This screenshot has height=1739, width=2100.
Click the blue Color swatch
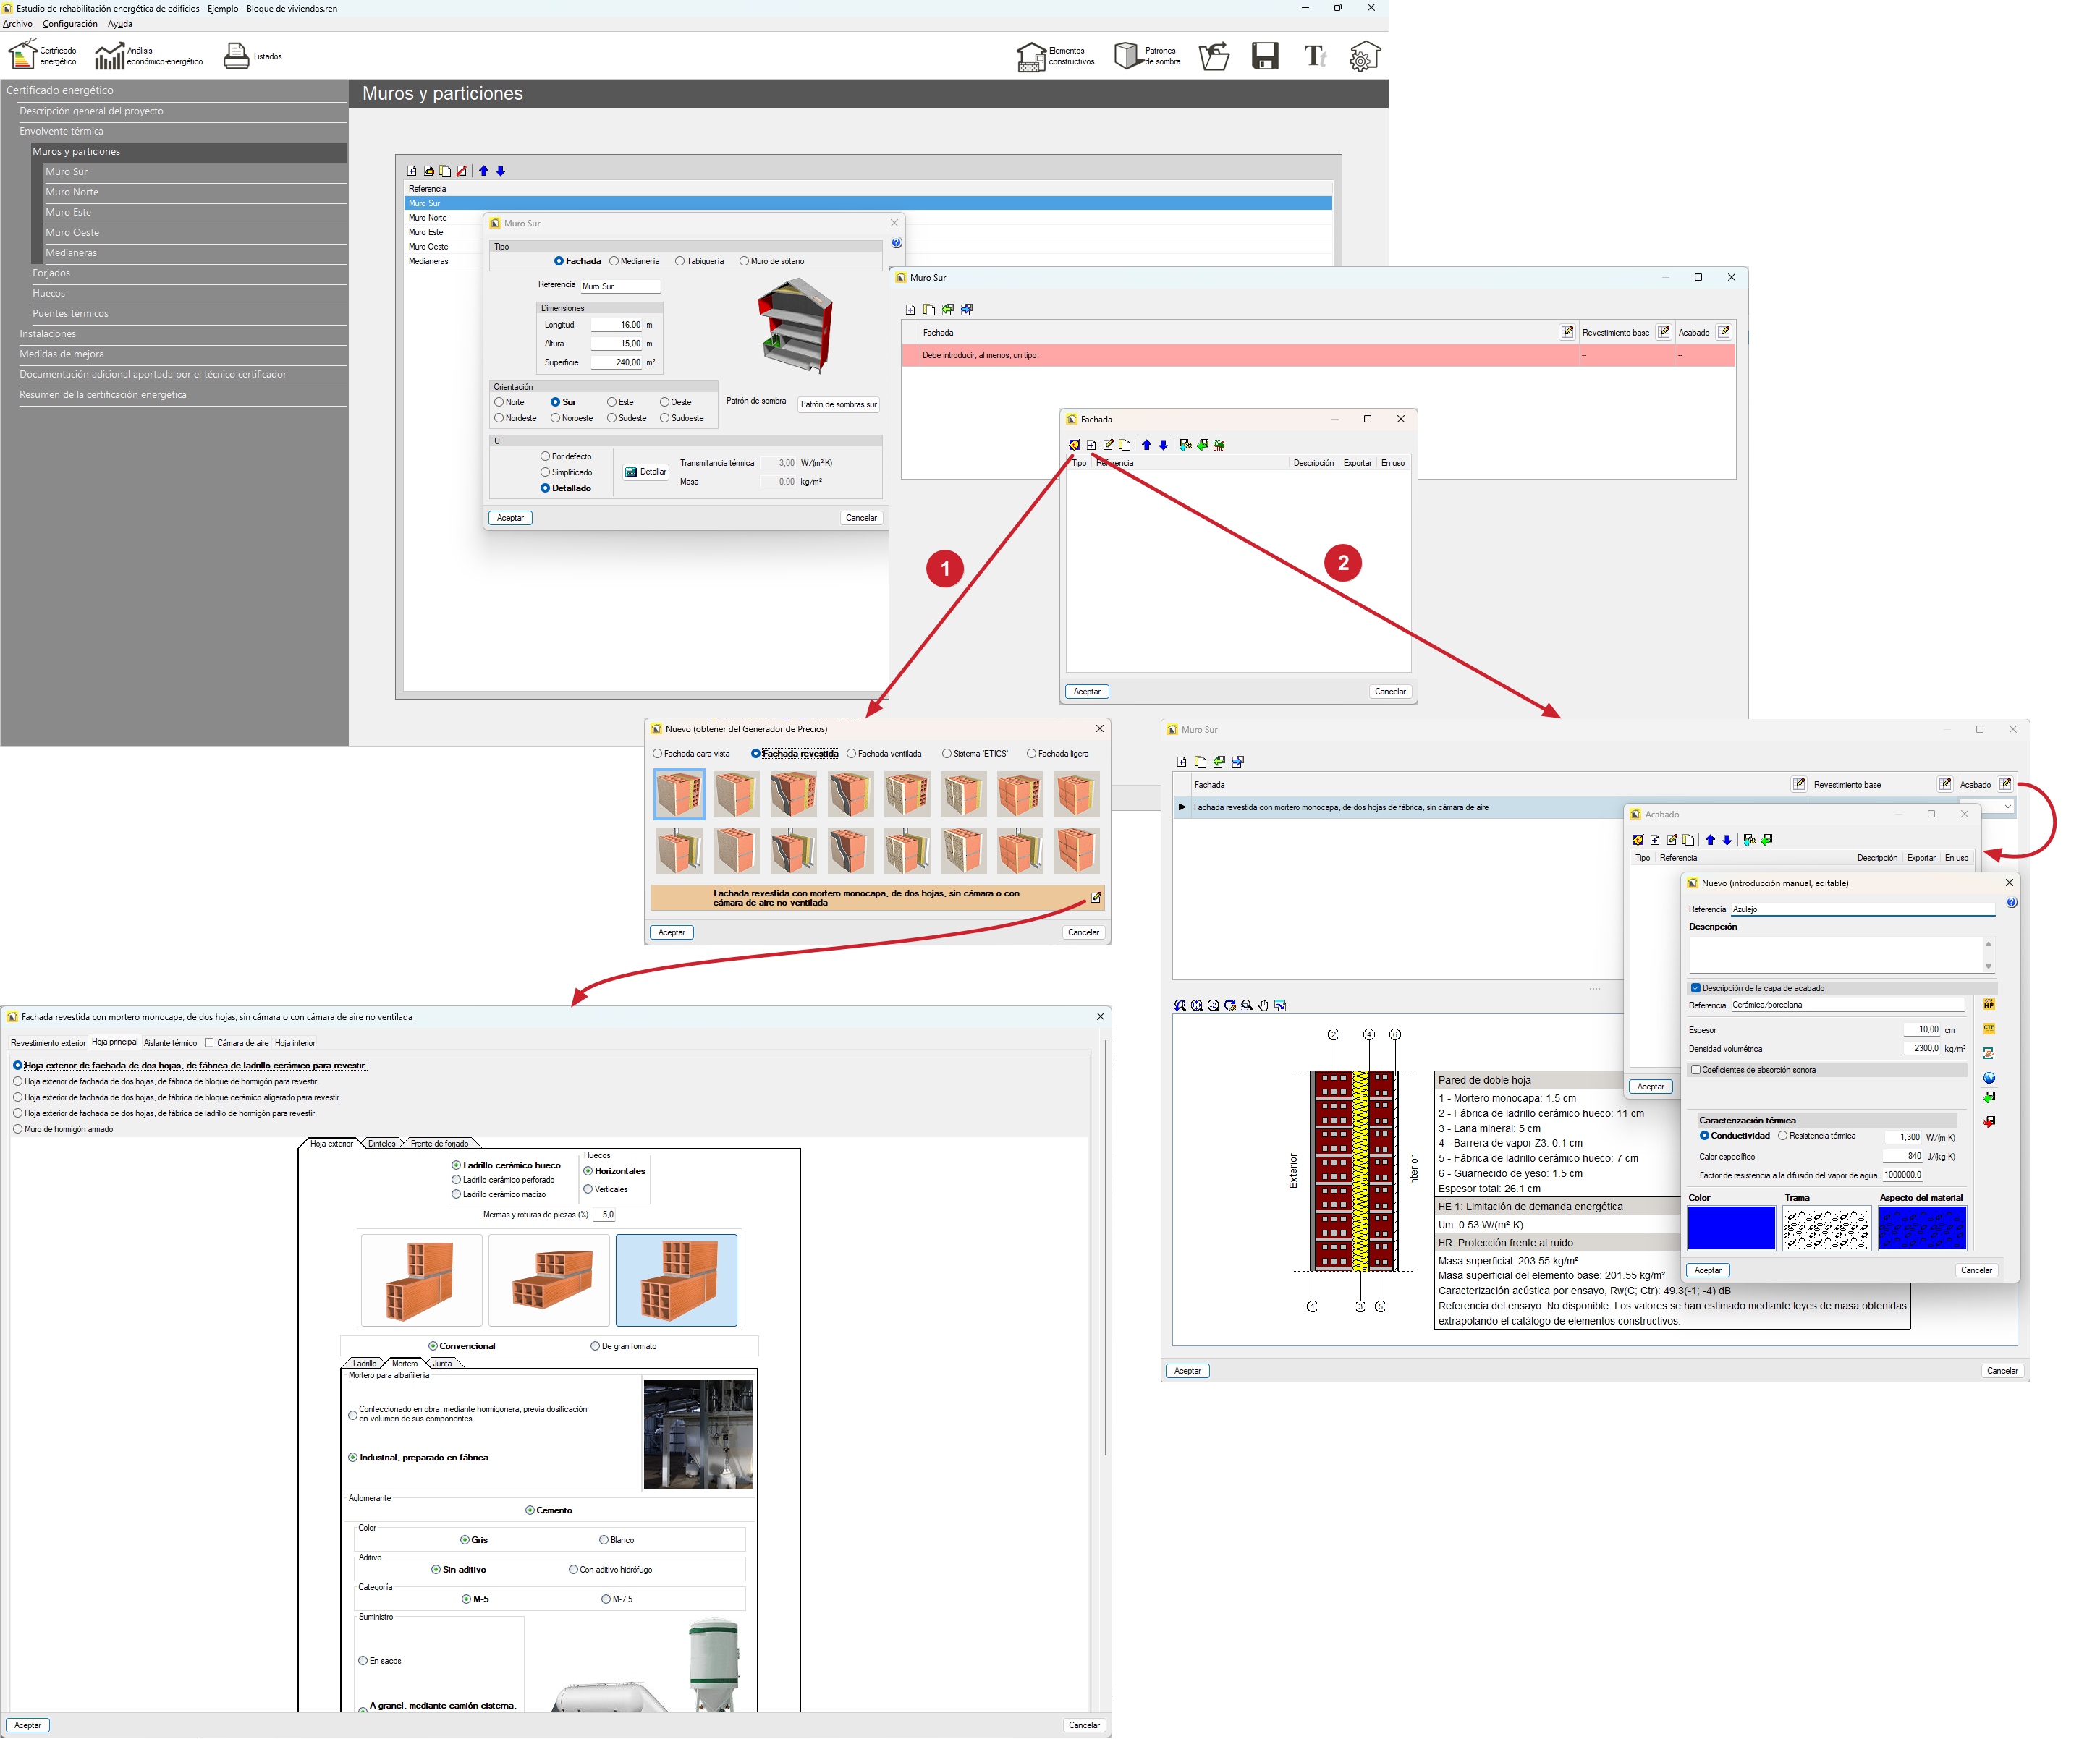[1731, 1228]
